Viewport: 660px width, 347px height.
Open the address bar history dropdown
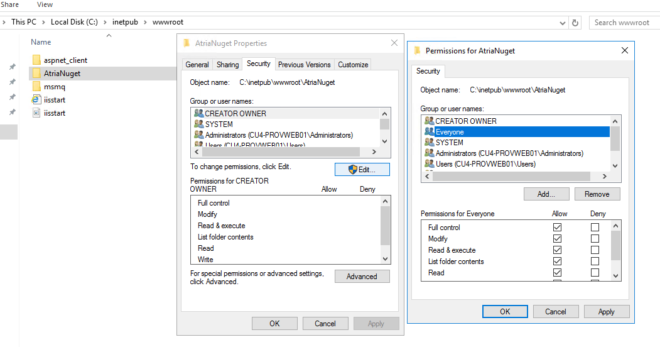562,23
